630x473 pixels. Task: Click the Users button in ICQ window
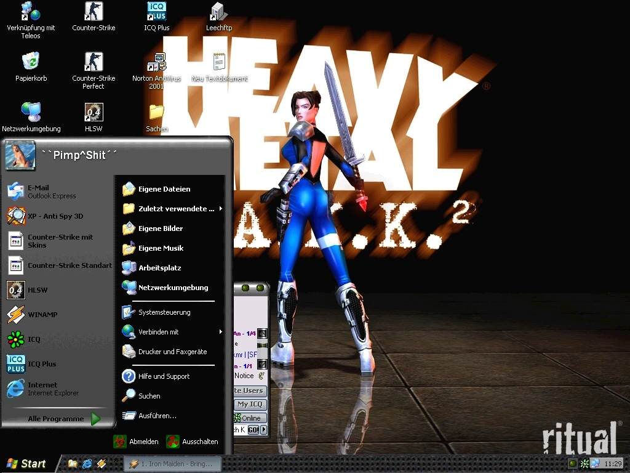click(x=250, y=390)
